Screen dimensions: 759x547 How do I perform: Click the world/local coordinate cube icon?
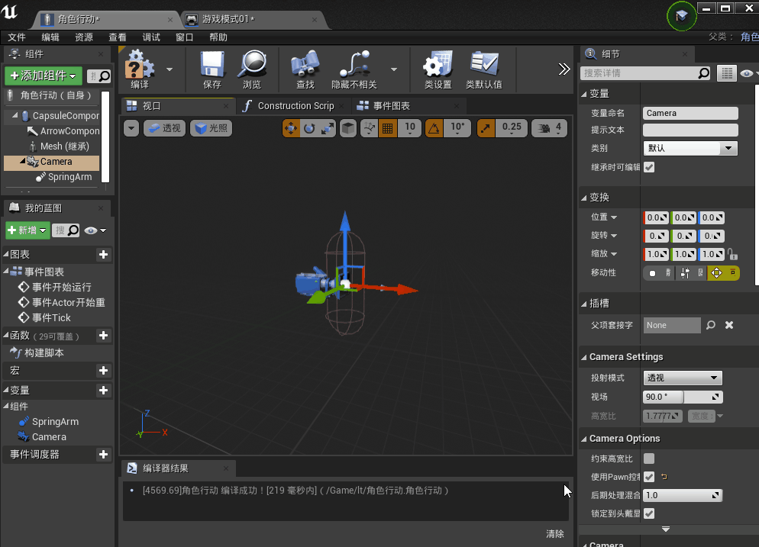click(x=348, y=128)
